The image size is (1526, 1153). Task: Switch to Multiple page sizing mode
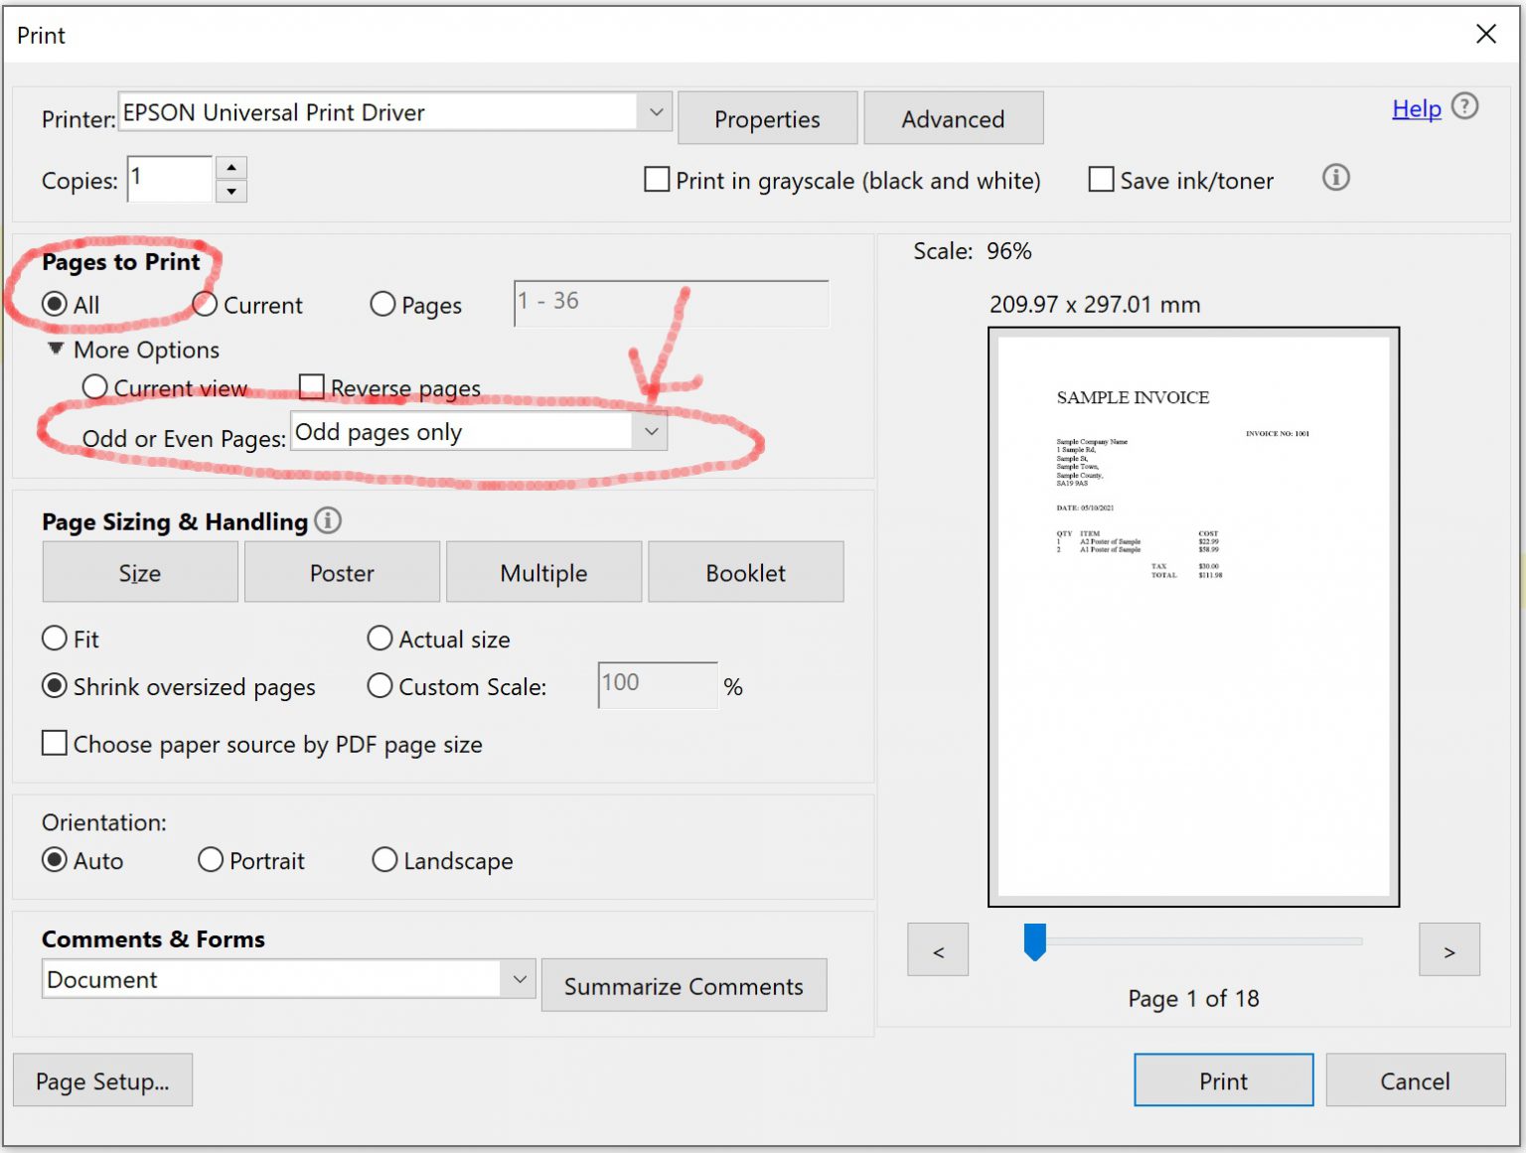543,572
